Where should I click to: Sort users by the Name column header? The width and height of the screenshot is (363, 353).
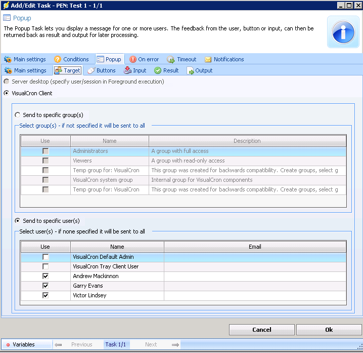[117, 247]
